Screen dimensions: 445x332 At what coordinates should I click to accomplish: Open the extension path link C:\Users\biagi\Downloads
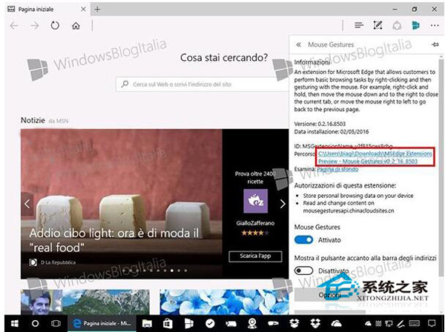pos(375,157)
